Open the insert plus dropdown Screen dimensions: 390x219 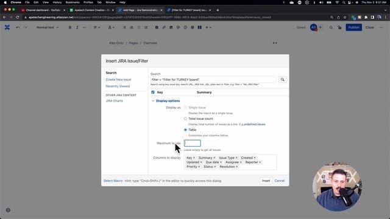(208, 27)
